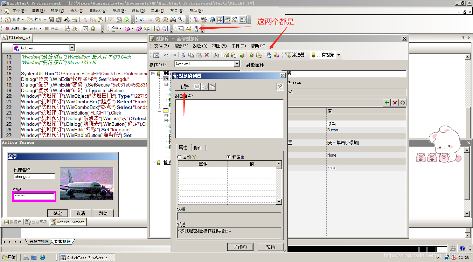473x262 pixels.
Task: Open the Action1 dropdown in script editor
Action: point(72,48)
